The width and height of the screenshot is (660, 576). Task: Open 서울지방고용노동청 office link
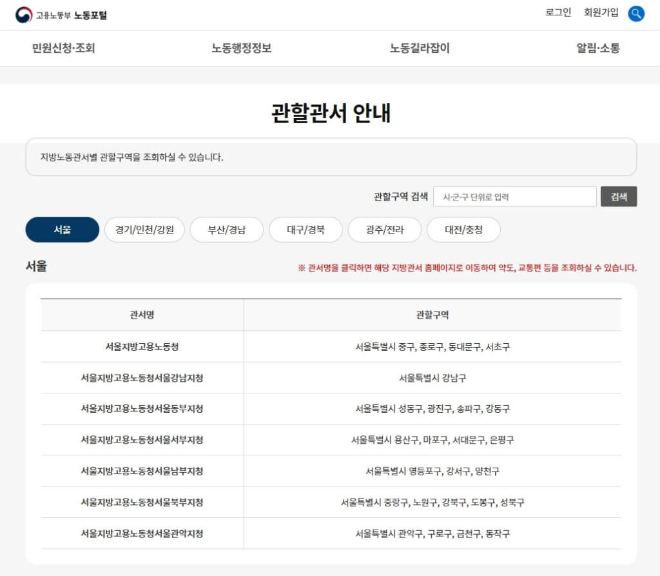point(142,347)
